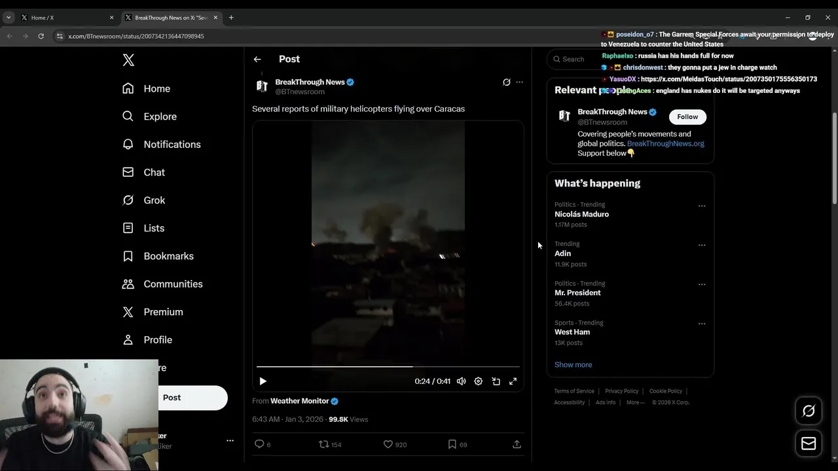Open Terms of Service footer link
This screenshot has width=838, height=471.
pos(574,391)
